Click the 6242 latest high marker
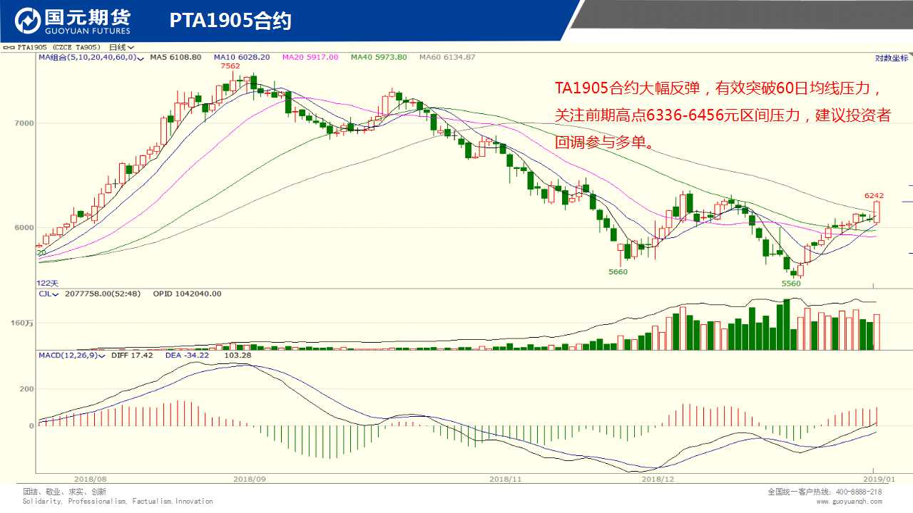This screenshot has width=913, height=513. click(874, 195)
